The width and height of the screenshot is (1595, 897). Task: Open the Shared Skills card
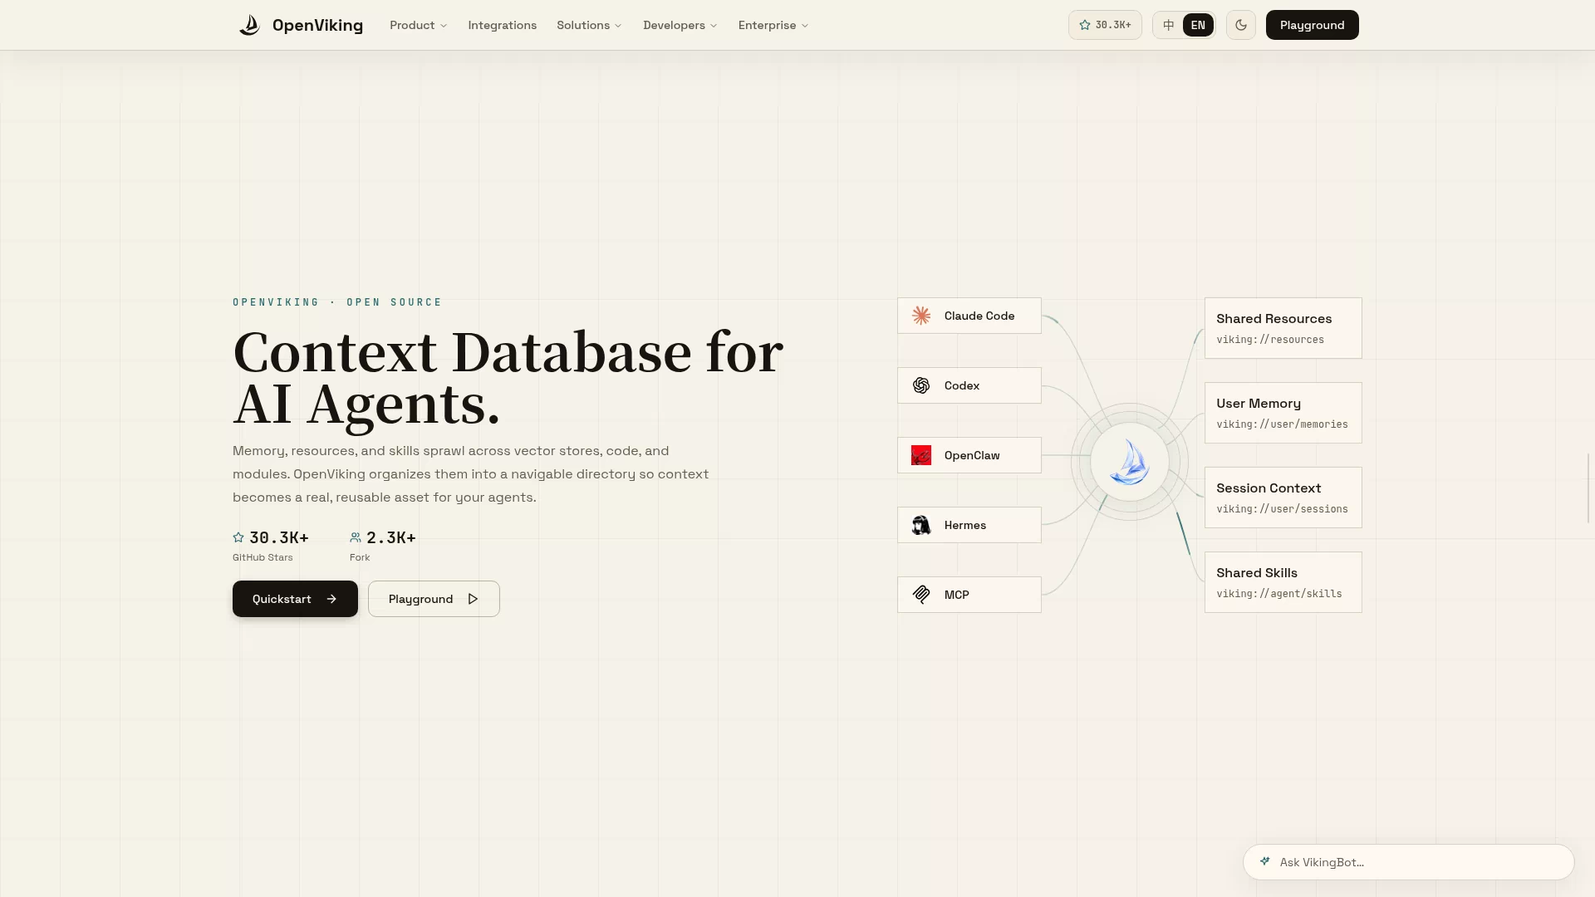point(1283,582)
